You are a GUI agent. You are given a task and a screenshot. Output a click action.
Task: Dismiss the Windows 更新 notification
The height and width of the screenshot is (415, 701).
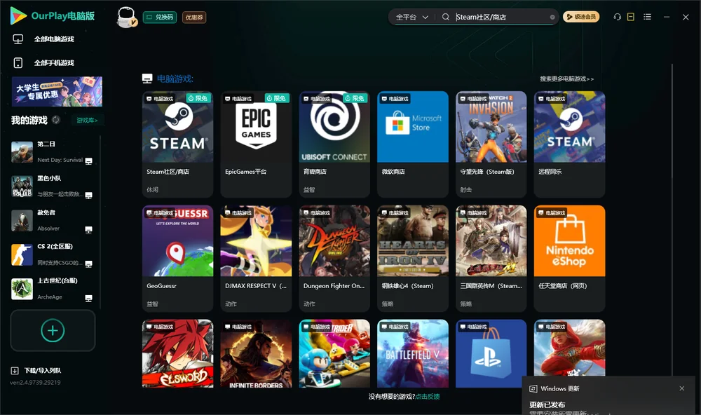tap(681, 388)
